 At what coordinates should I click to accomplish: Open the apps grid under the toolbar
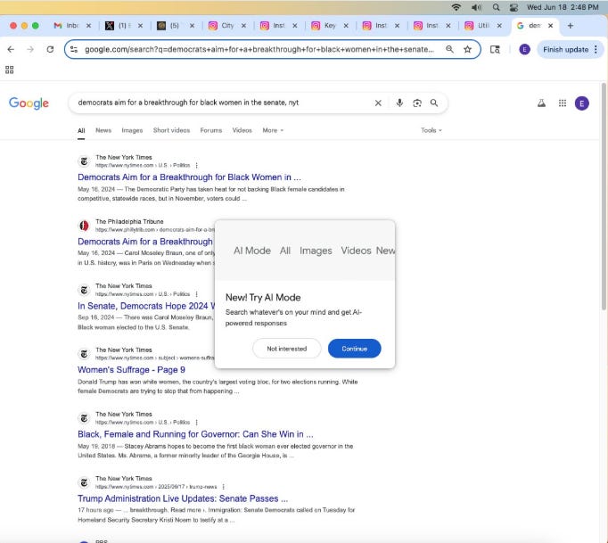pyautogui.click(x=9, y=70)
